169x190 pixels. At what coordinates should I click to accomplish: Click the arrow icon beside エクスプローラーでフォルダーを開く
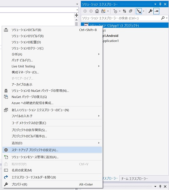6,177
